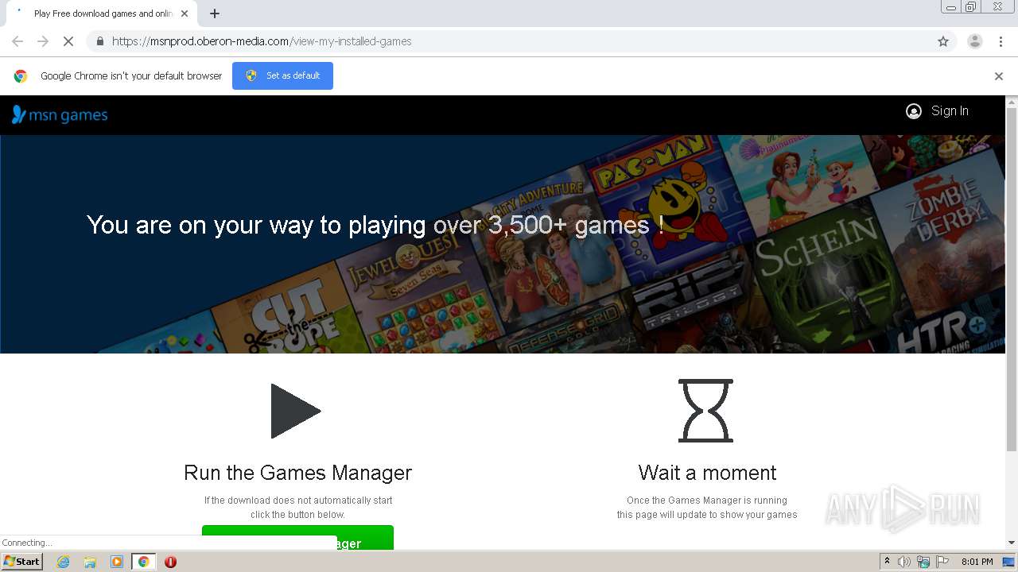Click the scrollbar up arrow
The image size is (1018, 572).
[1012, 102]
